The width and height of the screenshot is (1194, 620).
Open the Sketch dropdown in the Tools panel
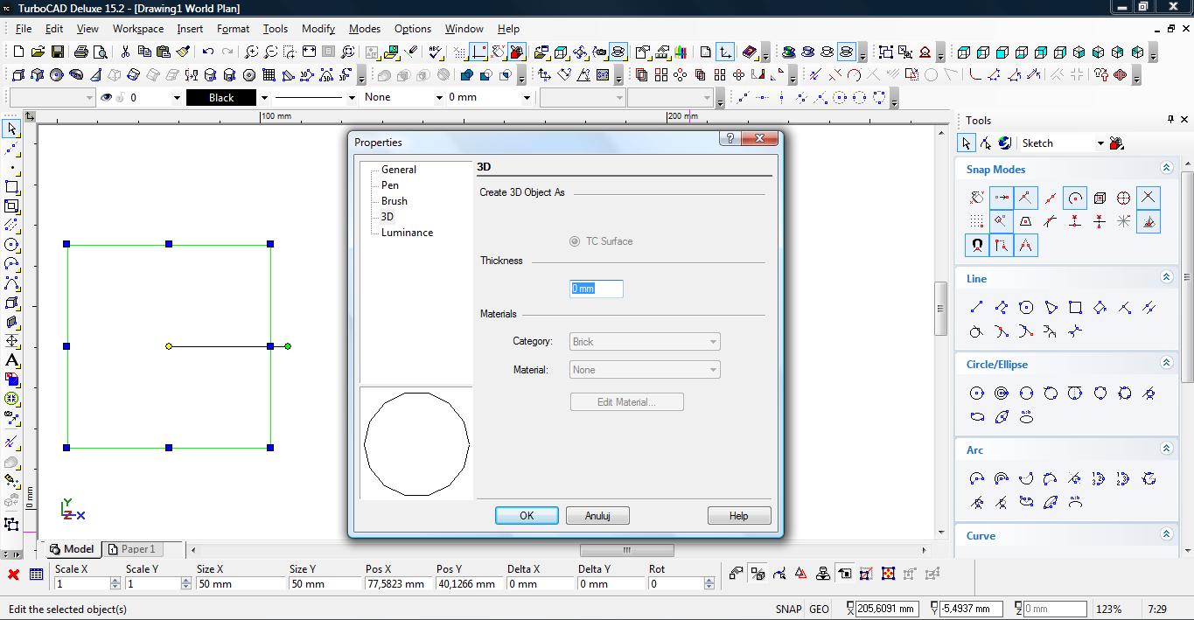point(1062,143)
